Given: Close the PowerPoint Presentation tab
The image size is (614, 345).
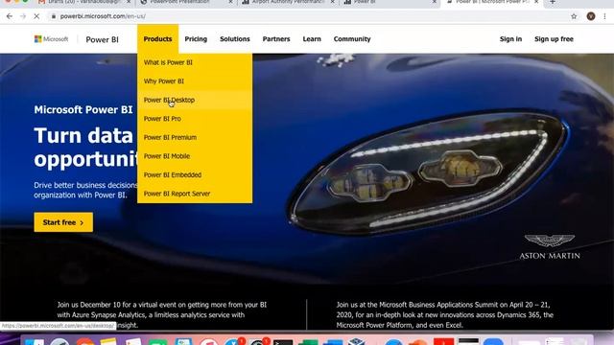Looking at the screenshot, I should (230, 2).
